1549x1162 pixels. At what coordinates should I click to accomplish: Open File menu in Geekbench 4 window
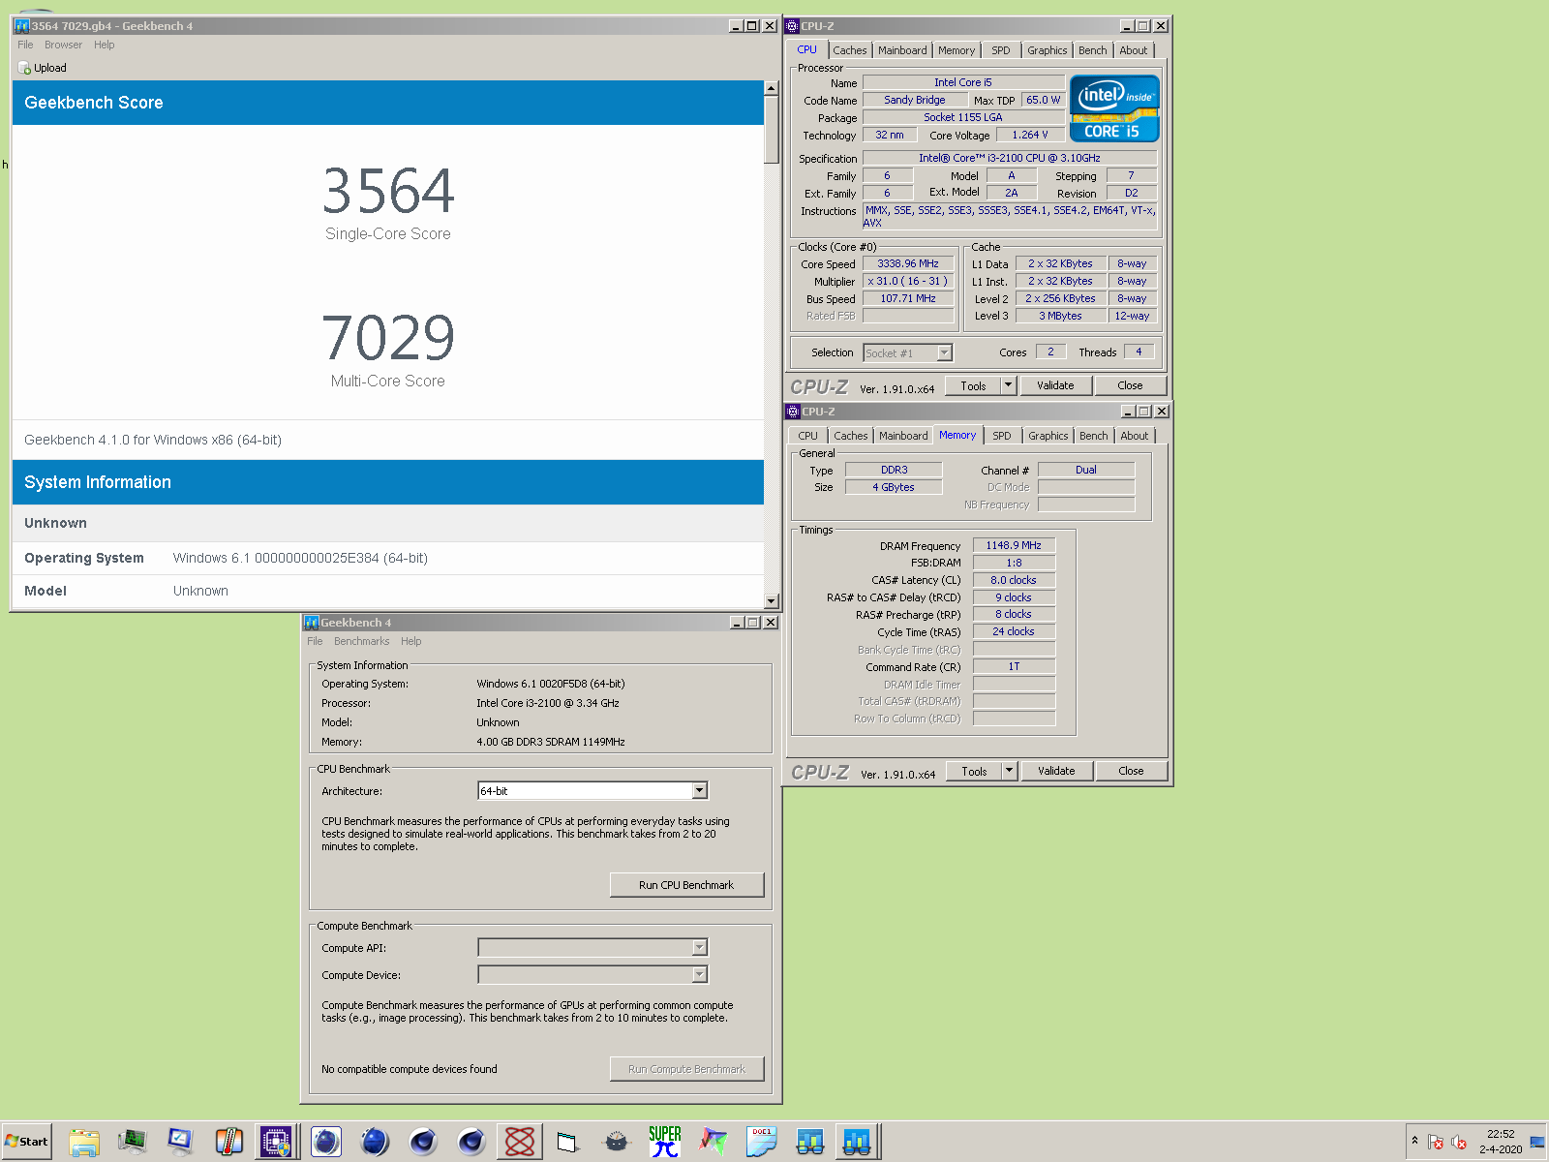pos(315,641)
